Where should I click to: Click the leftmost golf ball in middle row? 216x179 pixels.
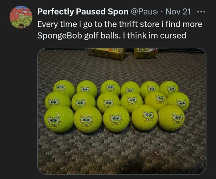point(58,100)
